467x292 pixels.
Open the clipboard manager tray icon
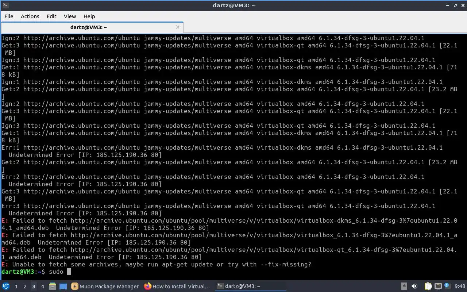click(x=428, y=286)
